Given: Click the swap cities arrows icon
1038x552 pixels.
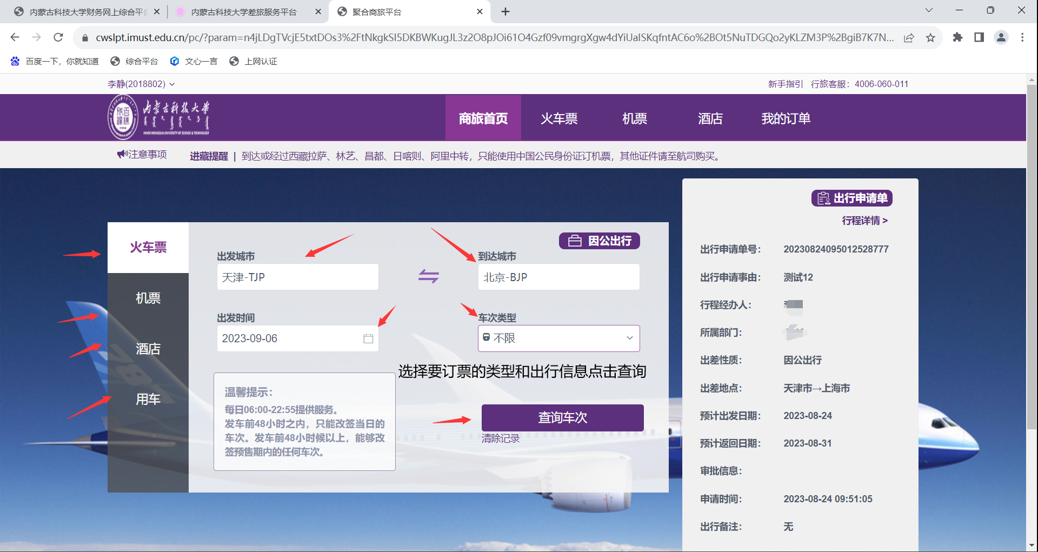Looking at the screenshot, I should pos(428,276).
